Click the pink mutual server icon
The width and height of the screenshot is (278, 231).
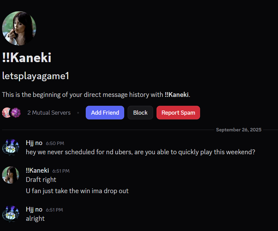coord(6,113)
